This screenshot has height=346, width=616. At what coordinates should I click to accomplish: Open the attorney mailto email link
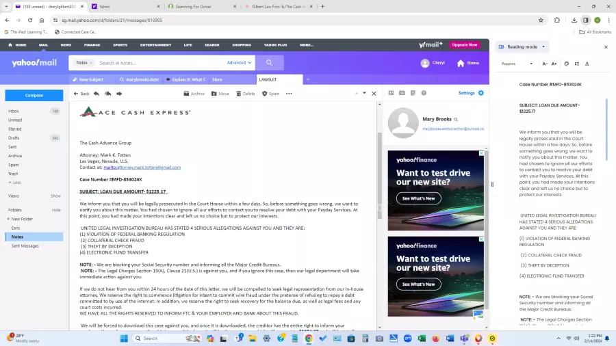coord(142,167)
